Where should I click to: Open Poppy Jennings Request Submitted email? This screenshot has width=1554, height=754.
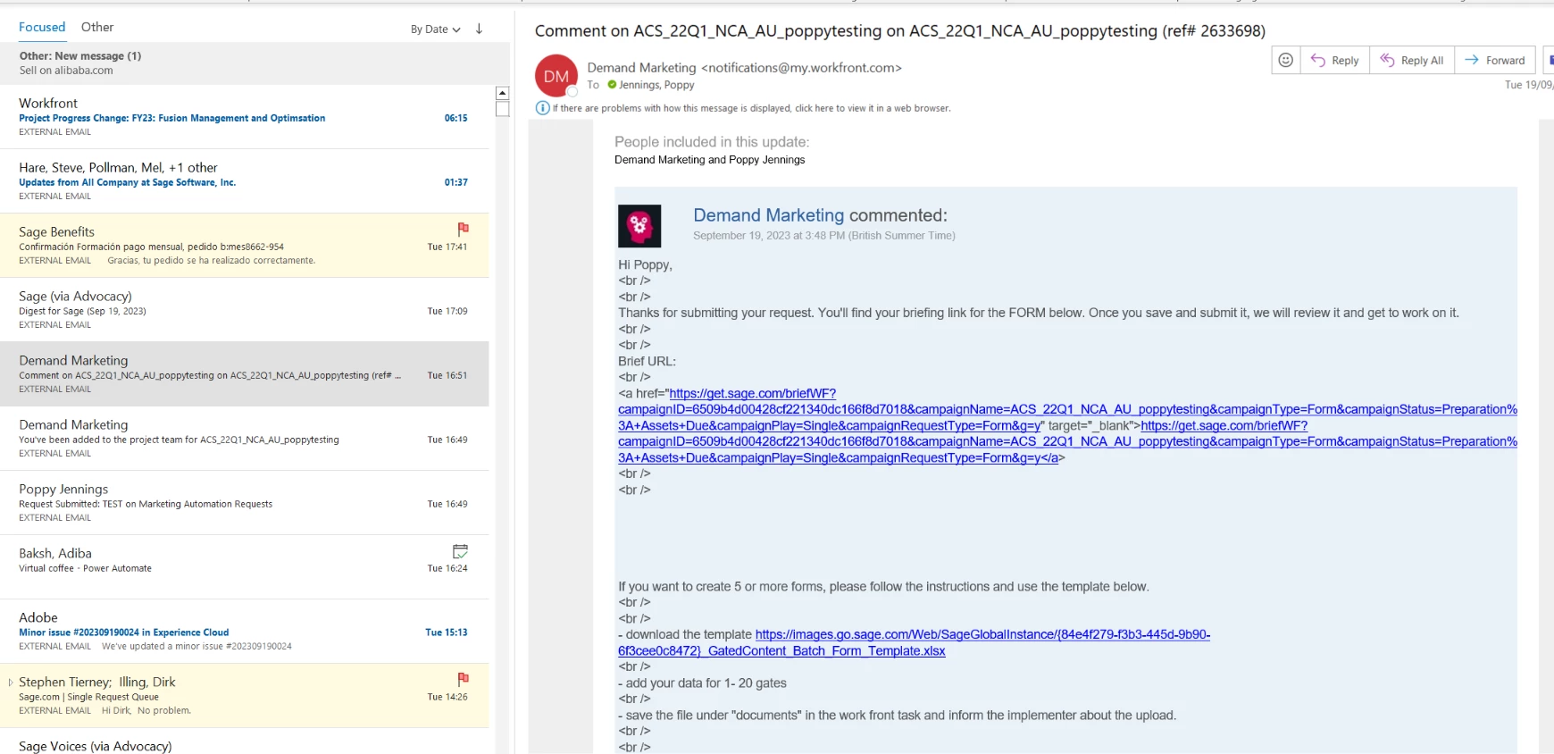(245, 503)
